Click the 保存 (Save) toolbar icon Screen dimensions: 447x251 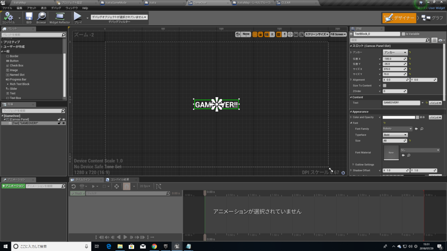point(29,17)
